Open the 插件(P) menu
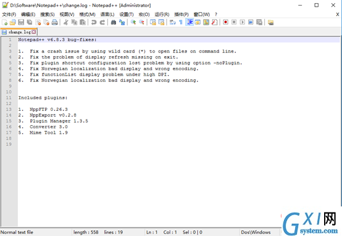 click(x=181, y=14)
